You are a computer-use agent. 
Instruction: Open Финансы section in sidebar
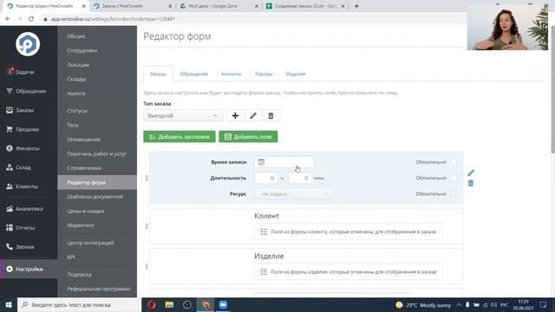tap(23, 148)
